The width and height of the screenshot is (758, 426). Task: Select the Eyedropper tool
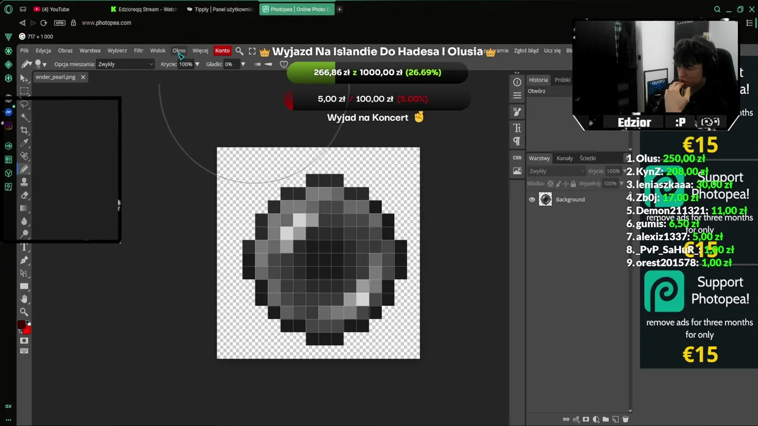[x=24, y=143]
